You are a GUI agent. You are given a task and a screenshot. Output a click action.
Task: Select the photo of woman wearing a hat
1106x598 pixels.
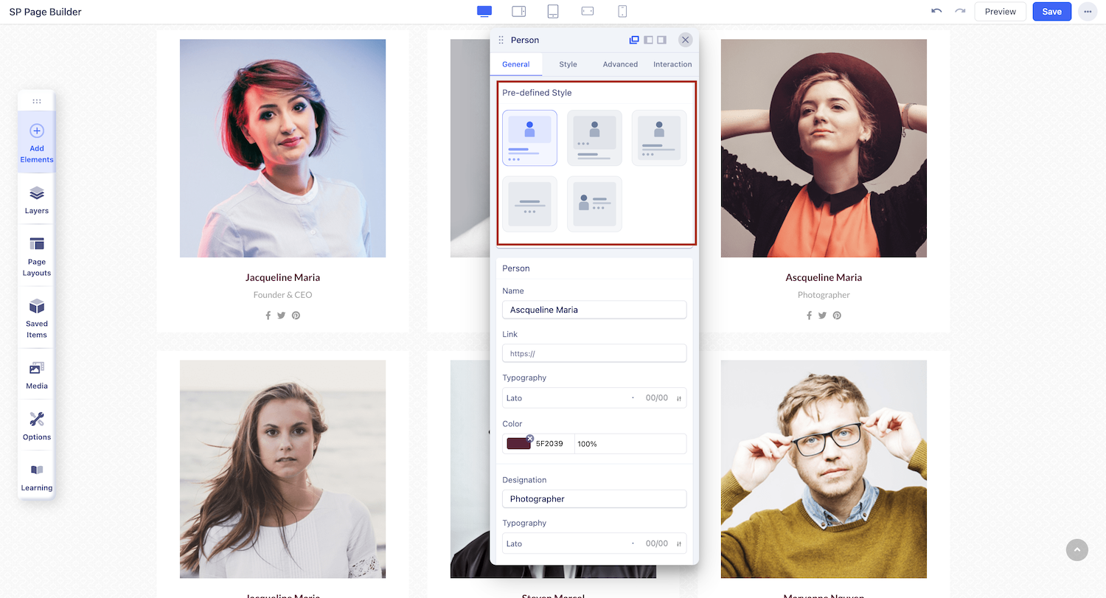(x=824, y=148)
